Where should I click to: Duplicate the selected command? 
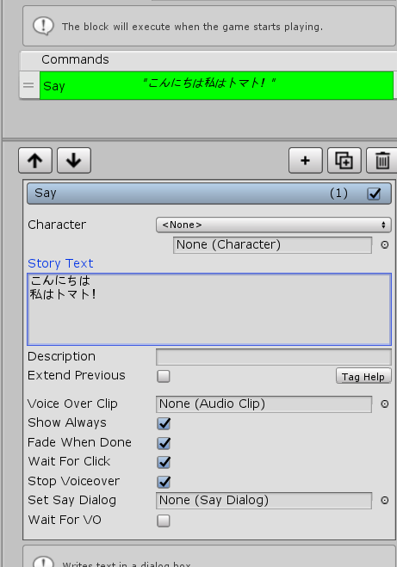pos(344,160)
